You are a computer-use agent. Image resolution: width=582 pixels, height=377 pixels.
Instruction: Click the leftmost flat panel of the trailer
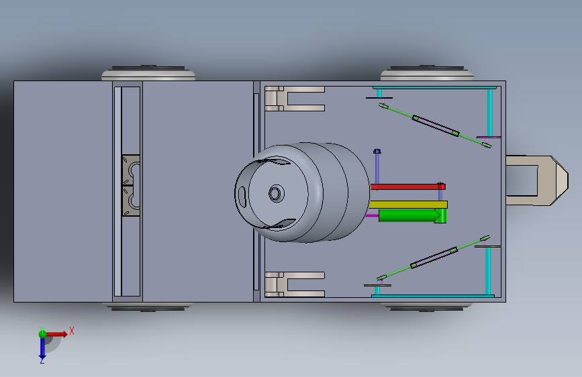[x=63, y=191]
